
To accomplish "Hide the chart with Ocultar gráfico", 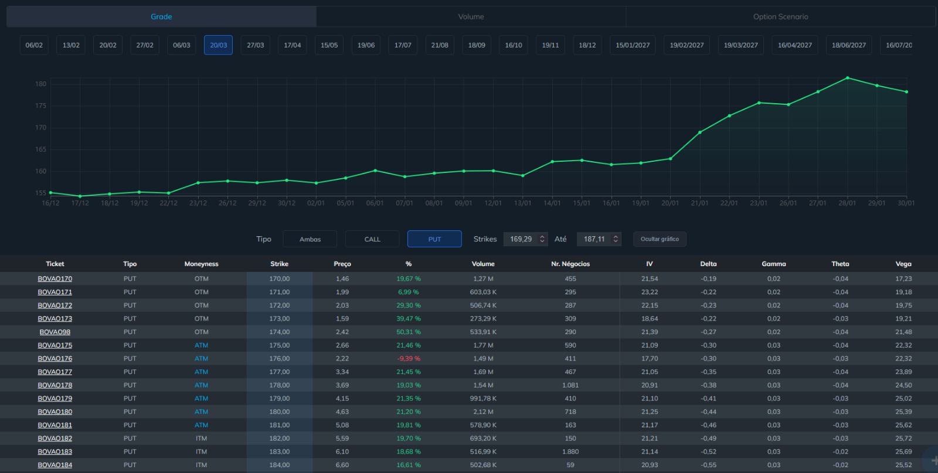I will point(660,239).
